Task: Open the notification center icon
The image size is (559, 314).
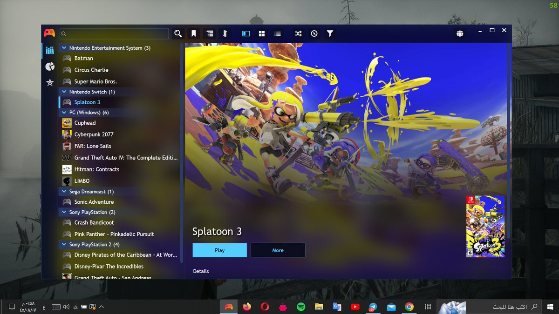Action: click(x=11, y=307)
